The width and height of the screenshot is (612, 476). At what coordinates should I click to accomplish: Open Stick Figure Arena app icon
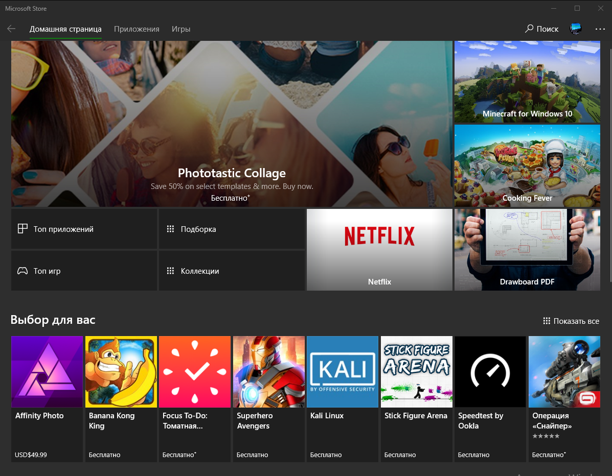point(417,371)
